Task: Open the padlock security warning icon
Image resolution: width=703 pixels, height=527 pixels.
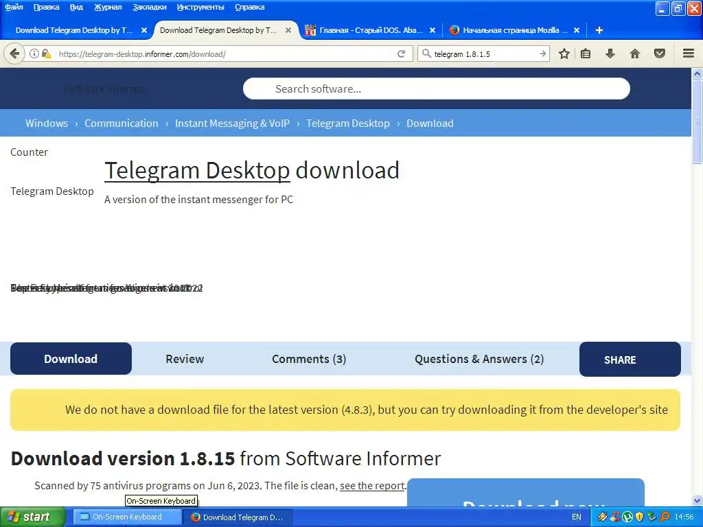Action: pyautogui.click(x=46, y=54)
